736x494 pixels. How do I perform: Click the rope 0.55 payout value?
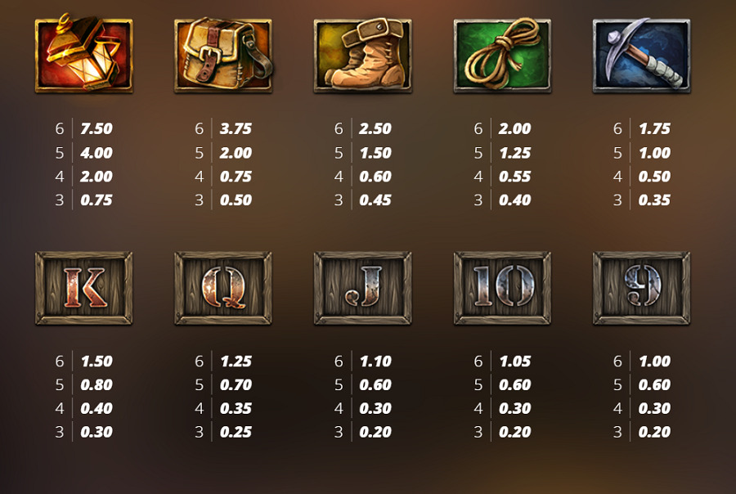pos(515,177)
